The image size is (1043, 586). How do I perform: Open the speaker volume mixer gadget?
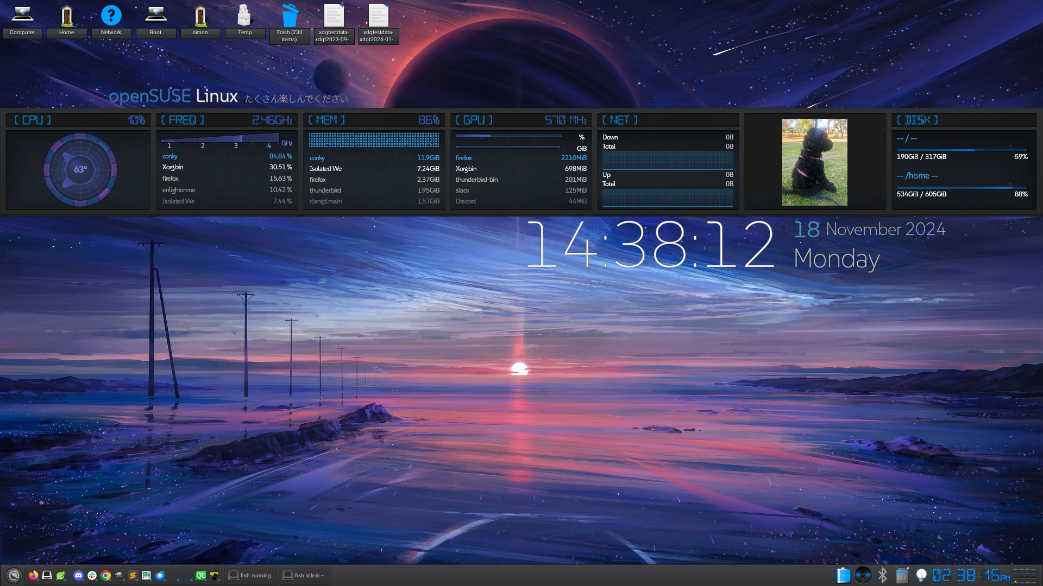pos(863,575)
